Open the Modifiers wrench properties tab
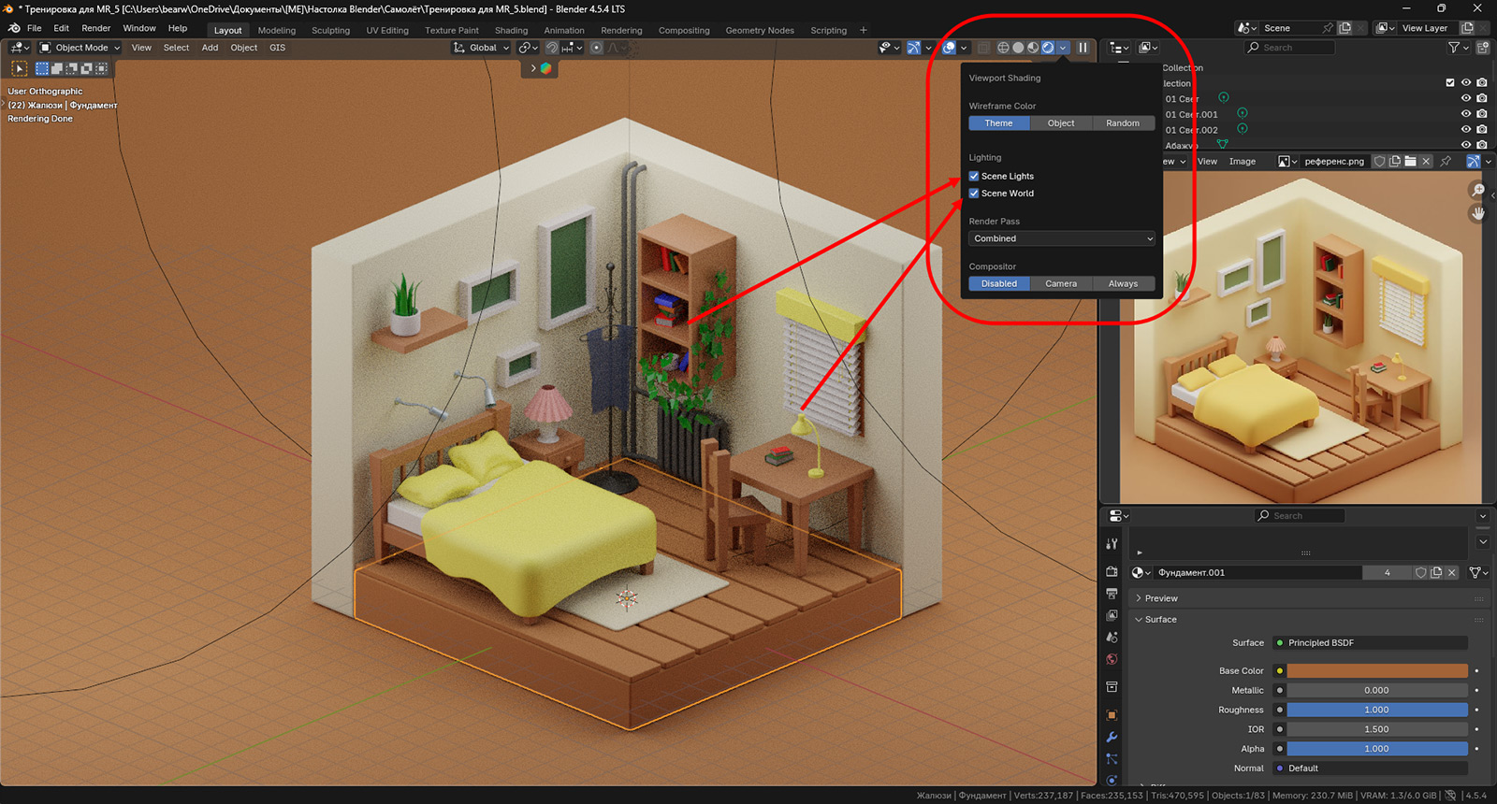 (1112, 738)
